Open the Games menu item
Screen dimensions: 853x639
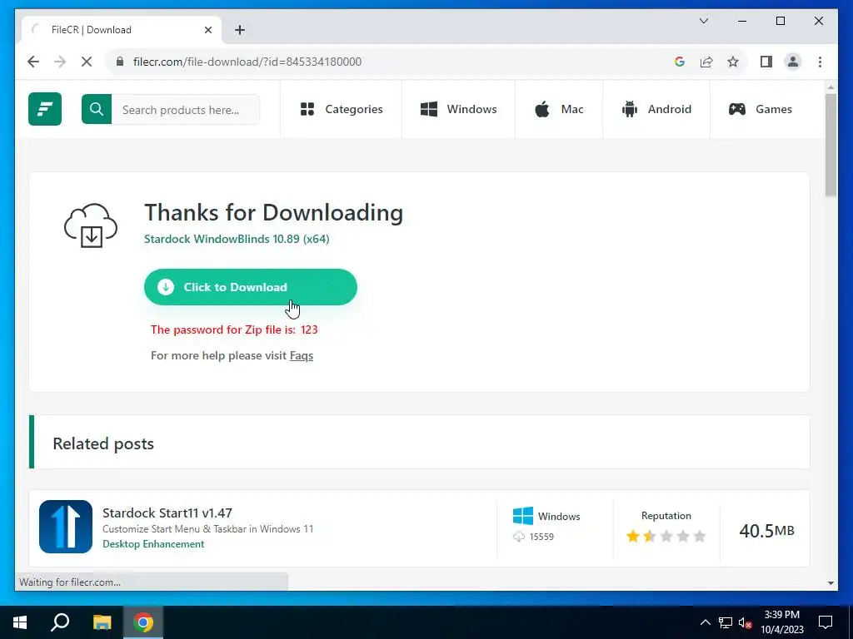pyautogui.click(x=760, y=109)
